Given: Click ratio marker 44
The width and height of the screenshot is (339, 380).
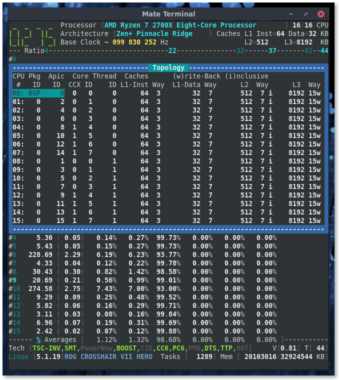Looking at the screenshot, I should pyautogui.click(x=324, y=50).
